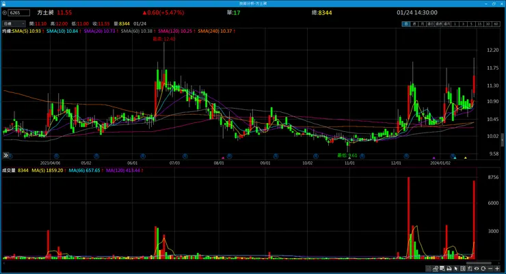The width and height of the screenshot is (506, 274).
Task: Click the chart-search magnifier icon in bottom toolbar
Action: pos(435,269)
